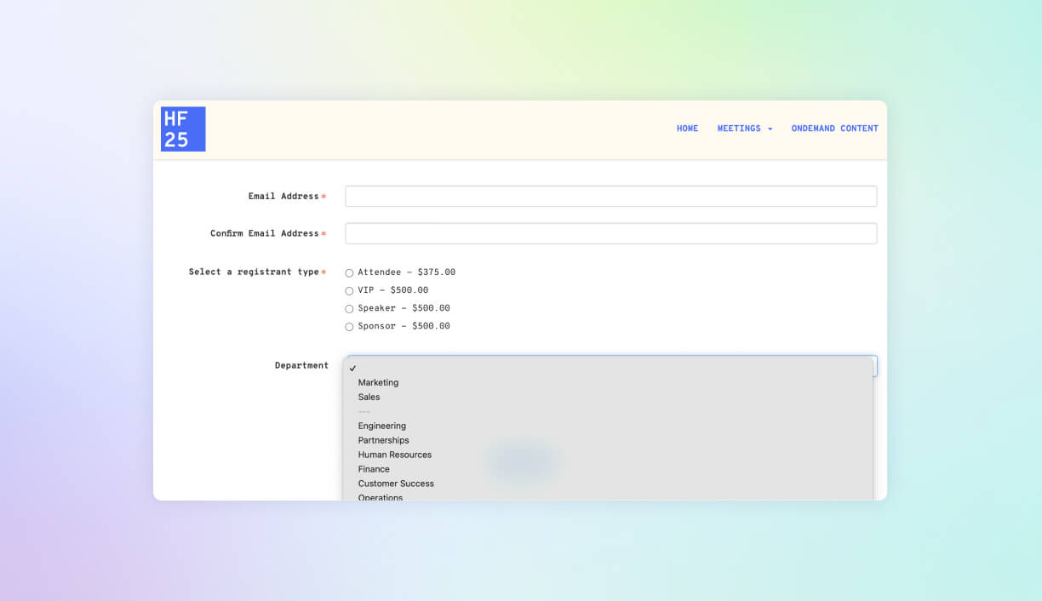Viewport: 1042px width, 601px height.
Task: Select the Engineering department option
Action: [381, 426]
